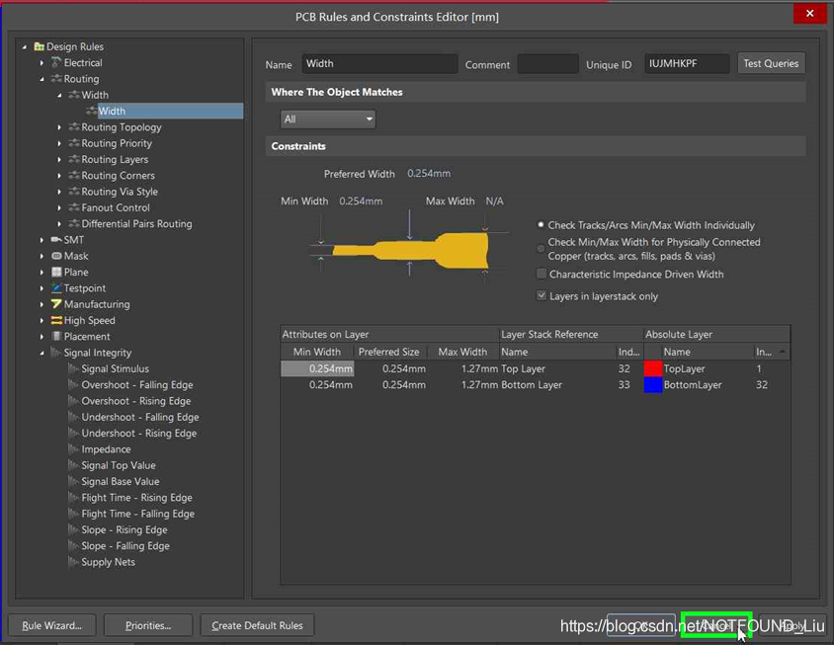
Task: Click the Comment input field
Action: coord(547,64)
